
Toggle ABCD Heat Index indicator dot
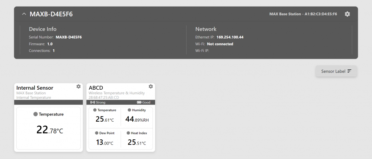click(128, 133)
